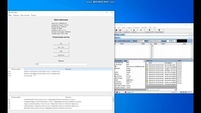This screenshot has height=113, width=201.
Task: Click the red Logging OFF status indicator
Action: (126, 92)
